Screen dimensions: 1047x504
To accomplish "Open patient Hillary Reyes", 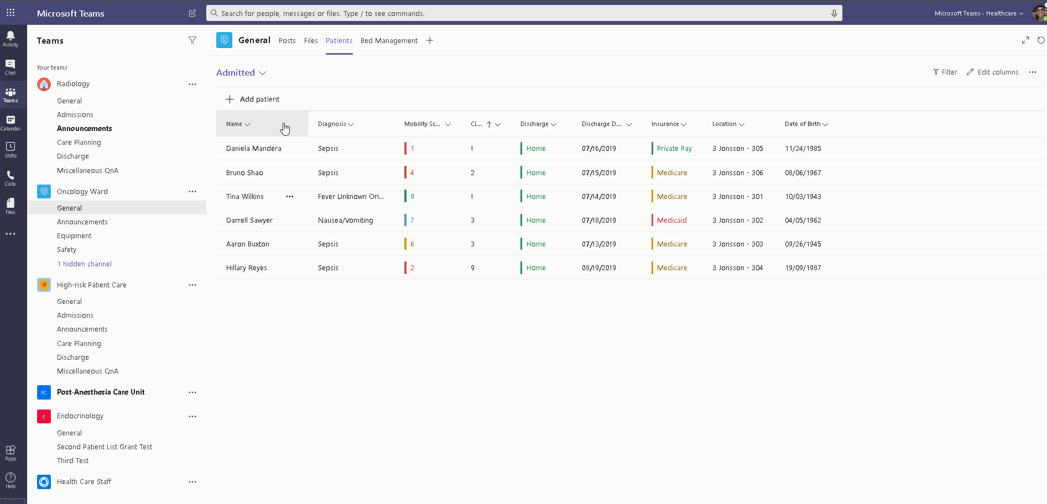I will 246,267.
